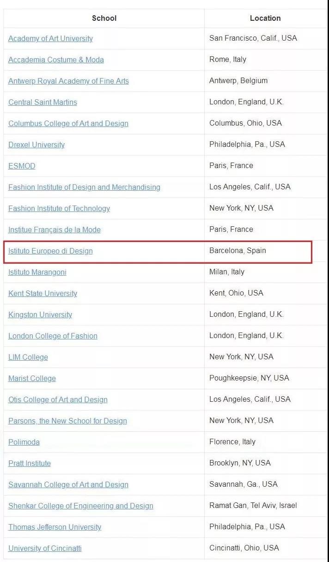Click the Accademia Costume & Moda link

click(56, 60)
